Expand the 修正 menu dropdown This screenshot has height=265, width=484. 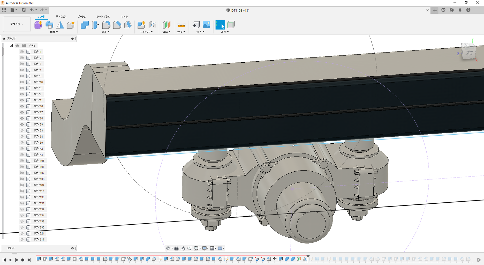point(105,32)
